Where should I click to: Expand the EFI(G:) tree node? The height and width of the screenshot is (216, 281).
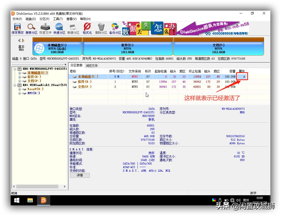(20, 93)
